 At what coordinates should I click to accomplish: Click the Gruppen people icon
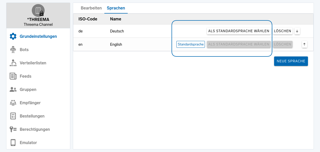tap(13, 89)
